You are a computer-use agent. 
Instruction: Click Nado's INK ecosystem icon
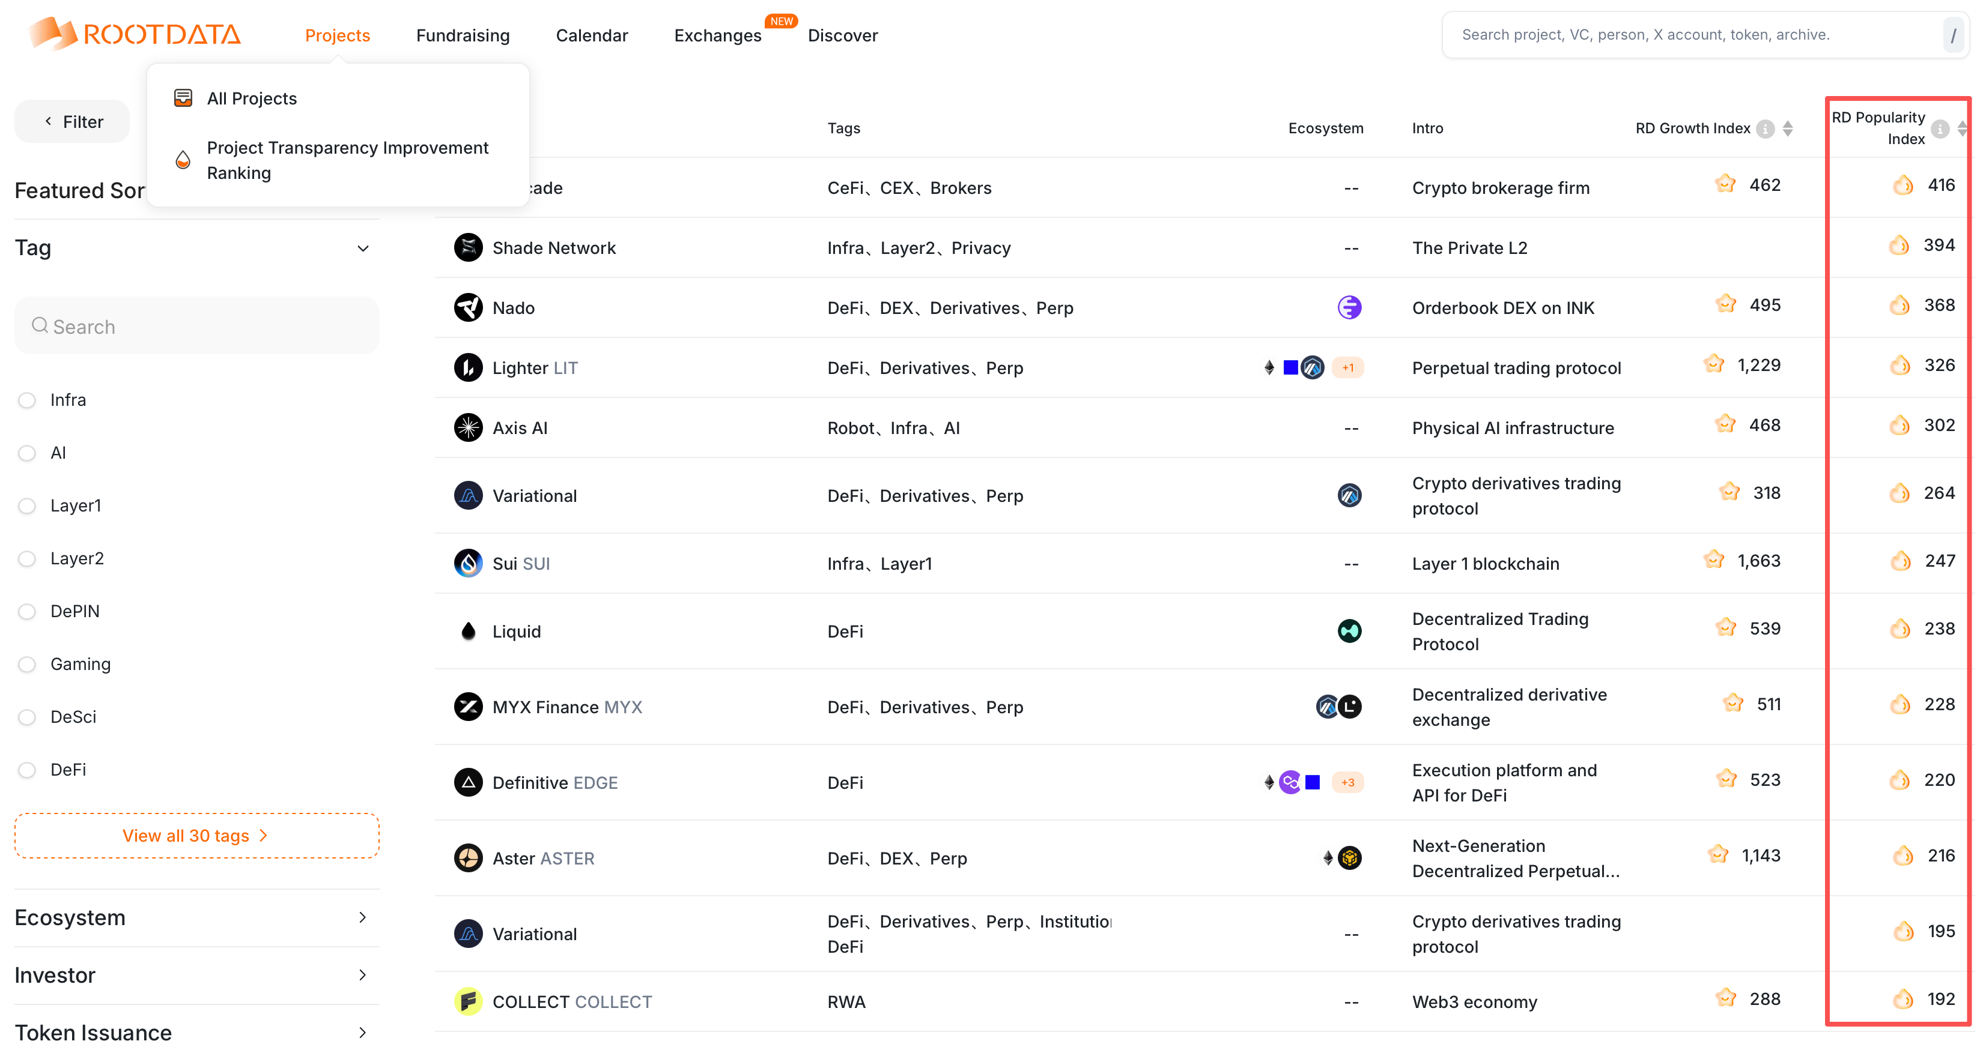tap(1349, 307)
